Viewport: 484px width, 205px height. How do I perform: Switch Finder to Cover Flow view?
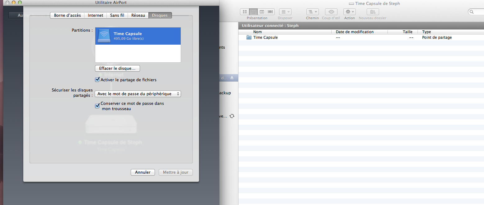click(x=270, y=12)
